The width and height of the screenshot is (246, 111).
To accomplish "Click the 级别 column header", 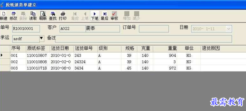I will point(109,48).
